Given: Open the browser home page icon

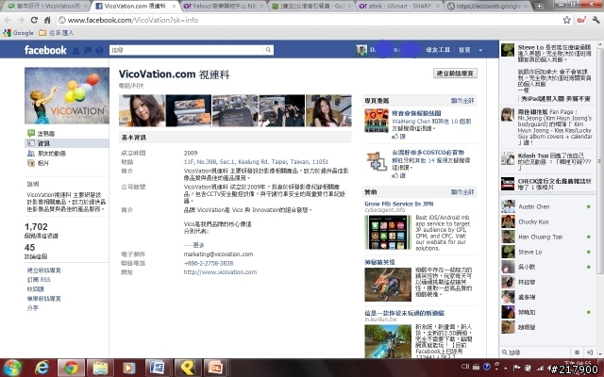Looking at the screenshot, I should coord(47,20).
